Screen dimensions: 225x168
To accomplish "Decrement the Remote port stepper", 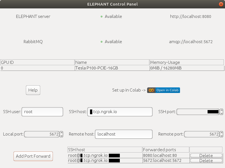I will 222,136.
